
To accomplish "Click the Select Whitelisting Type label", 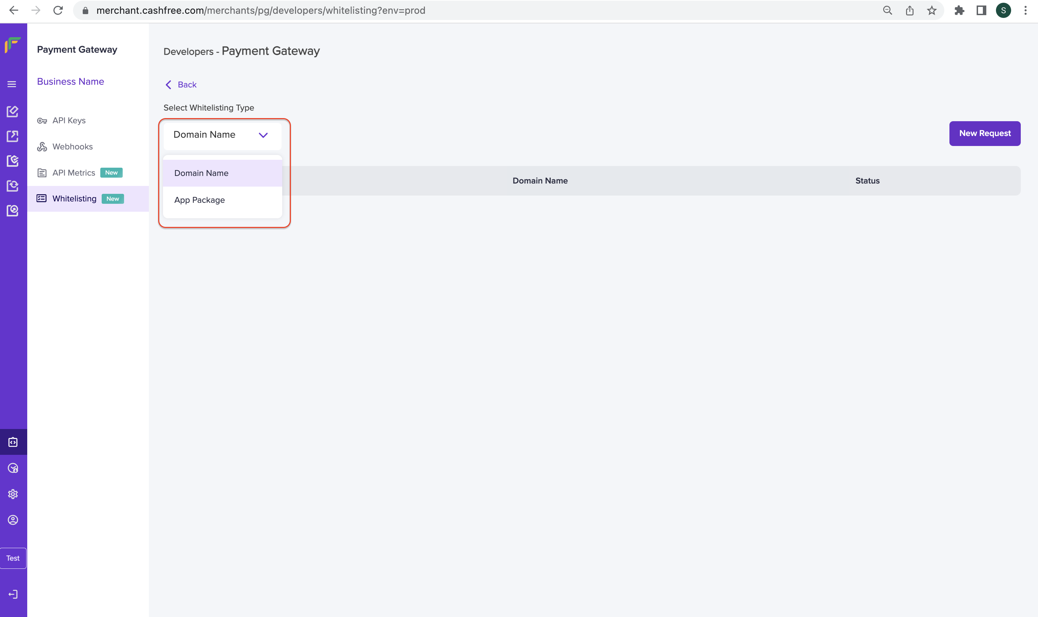I will (209, 108).
